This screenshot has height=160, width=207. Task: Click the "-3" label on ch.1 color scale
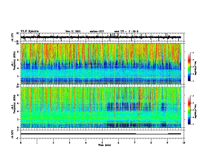193,53
